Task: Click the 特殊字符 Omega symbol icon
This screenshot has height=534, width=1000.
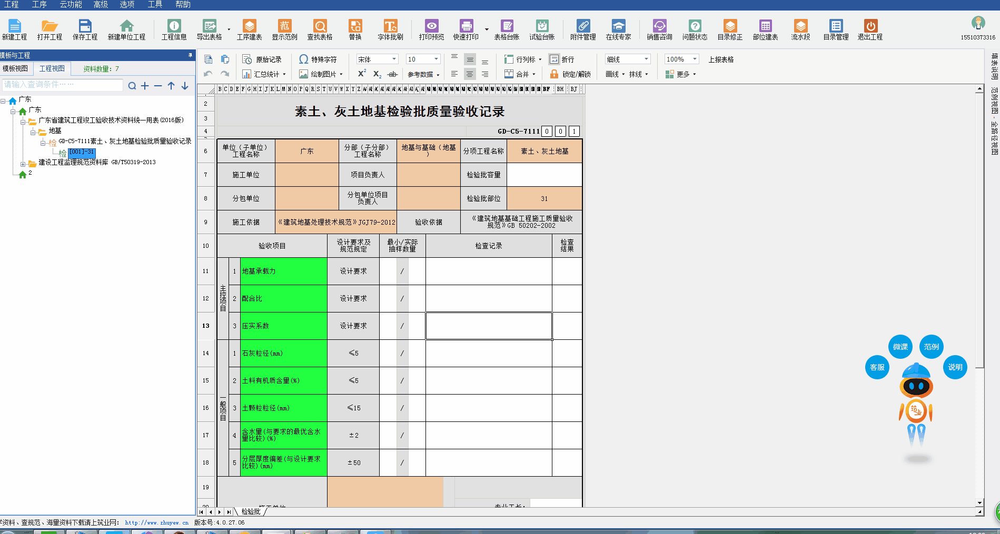Action: [x=304, y=59]
